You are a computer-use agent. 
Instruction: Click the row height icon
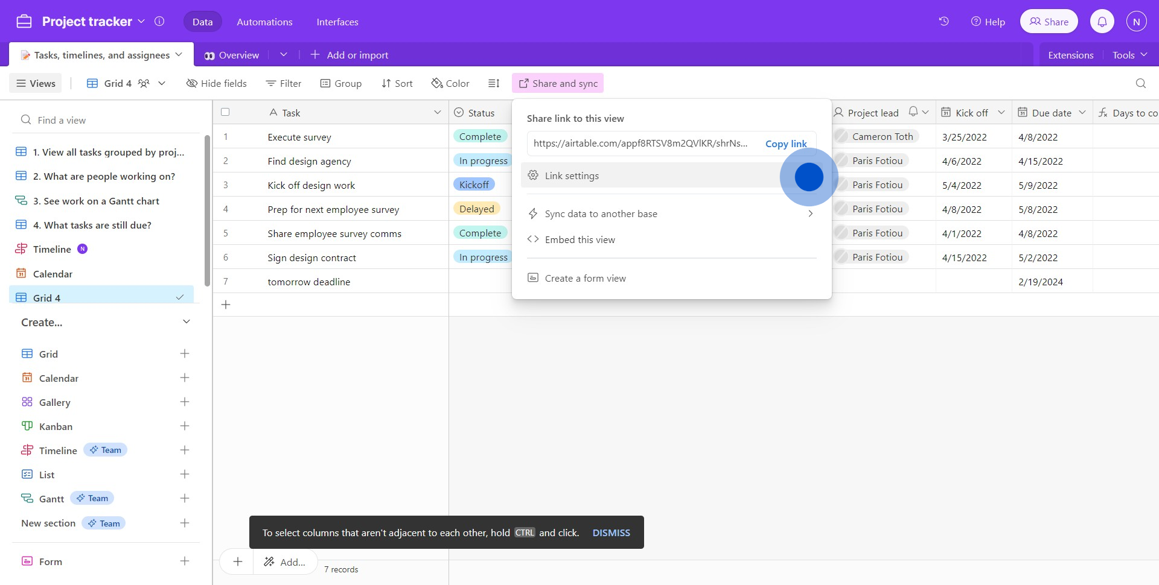pyautogui.click(x=494, y=83)
